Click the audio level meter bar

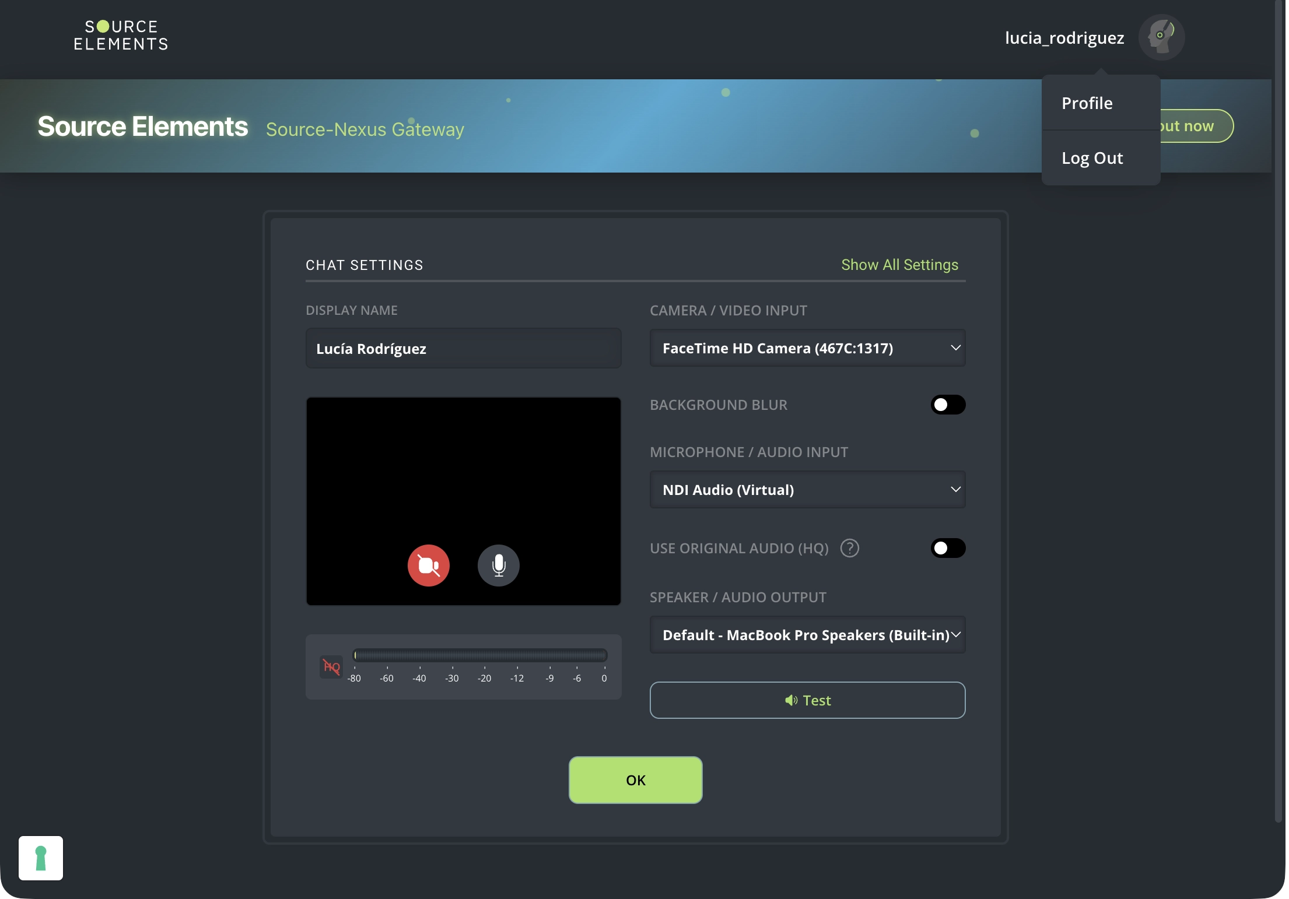coord(481,656)
